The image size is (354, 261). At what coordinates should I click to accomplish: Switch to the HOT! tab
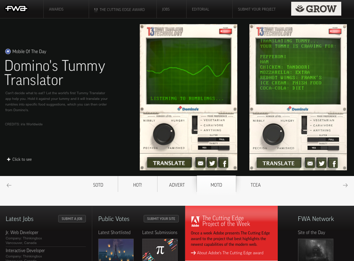(x=138, y=185)
